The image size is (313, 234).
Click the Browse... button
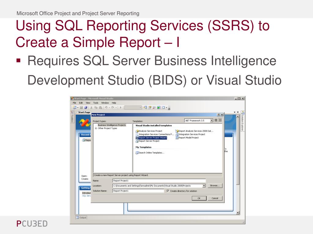click(215, 186)
